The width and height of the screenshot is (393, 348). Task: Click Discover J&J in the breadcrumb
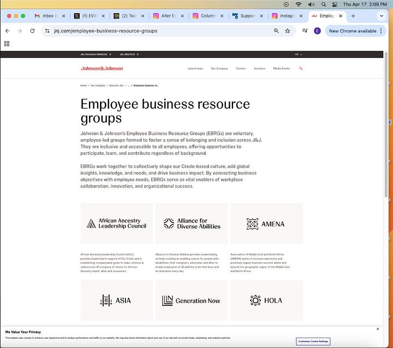(x=116, y=86)
